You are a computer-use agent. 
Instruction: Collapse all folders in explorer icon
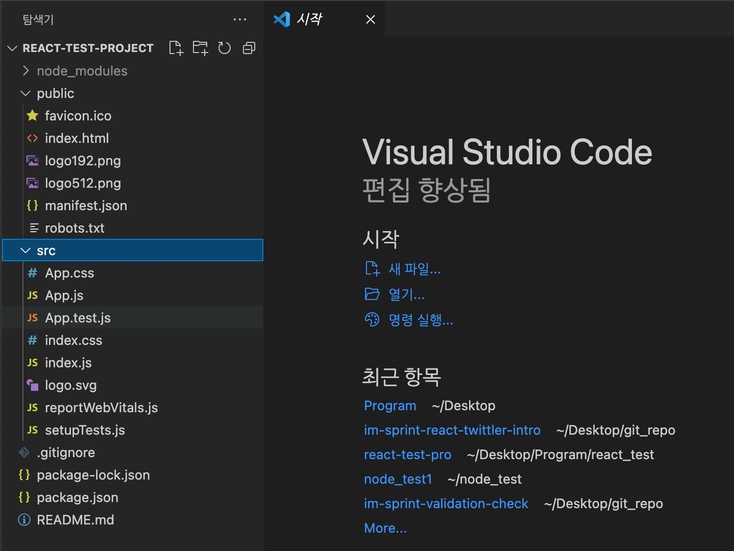tap(249, 48)
